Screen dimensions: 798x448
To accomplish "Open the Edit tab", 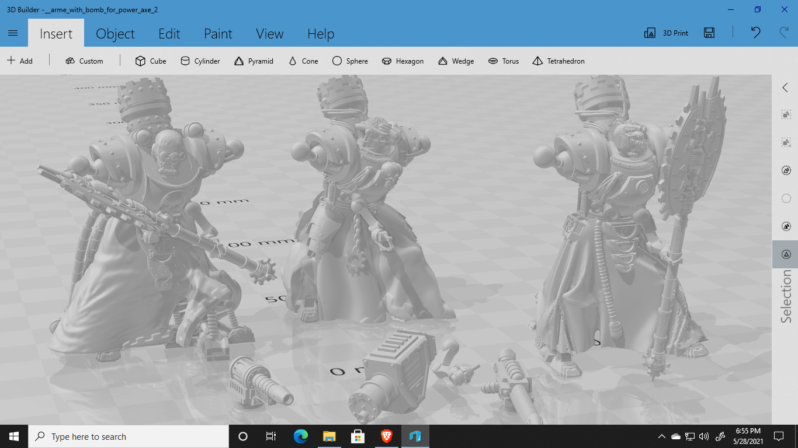I will [x=169, y=33].
